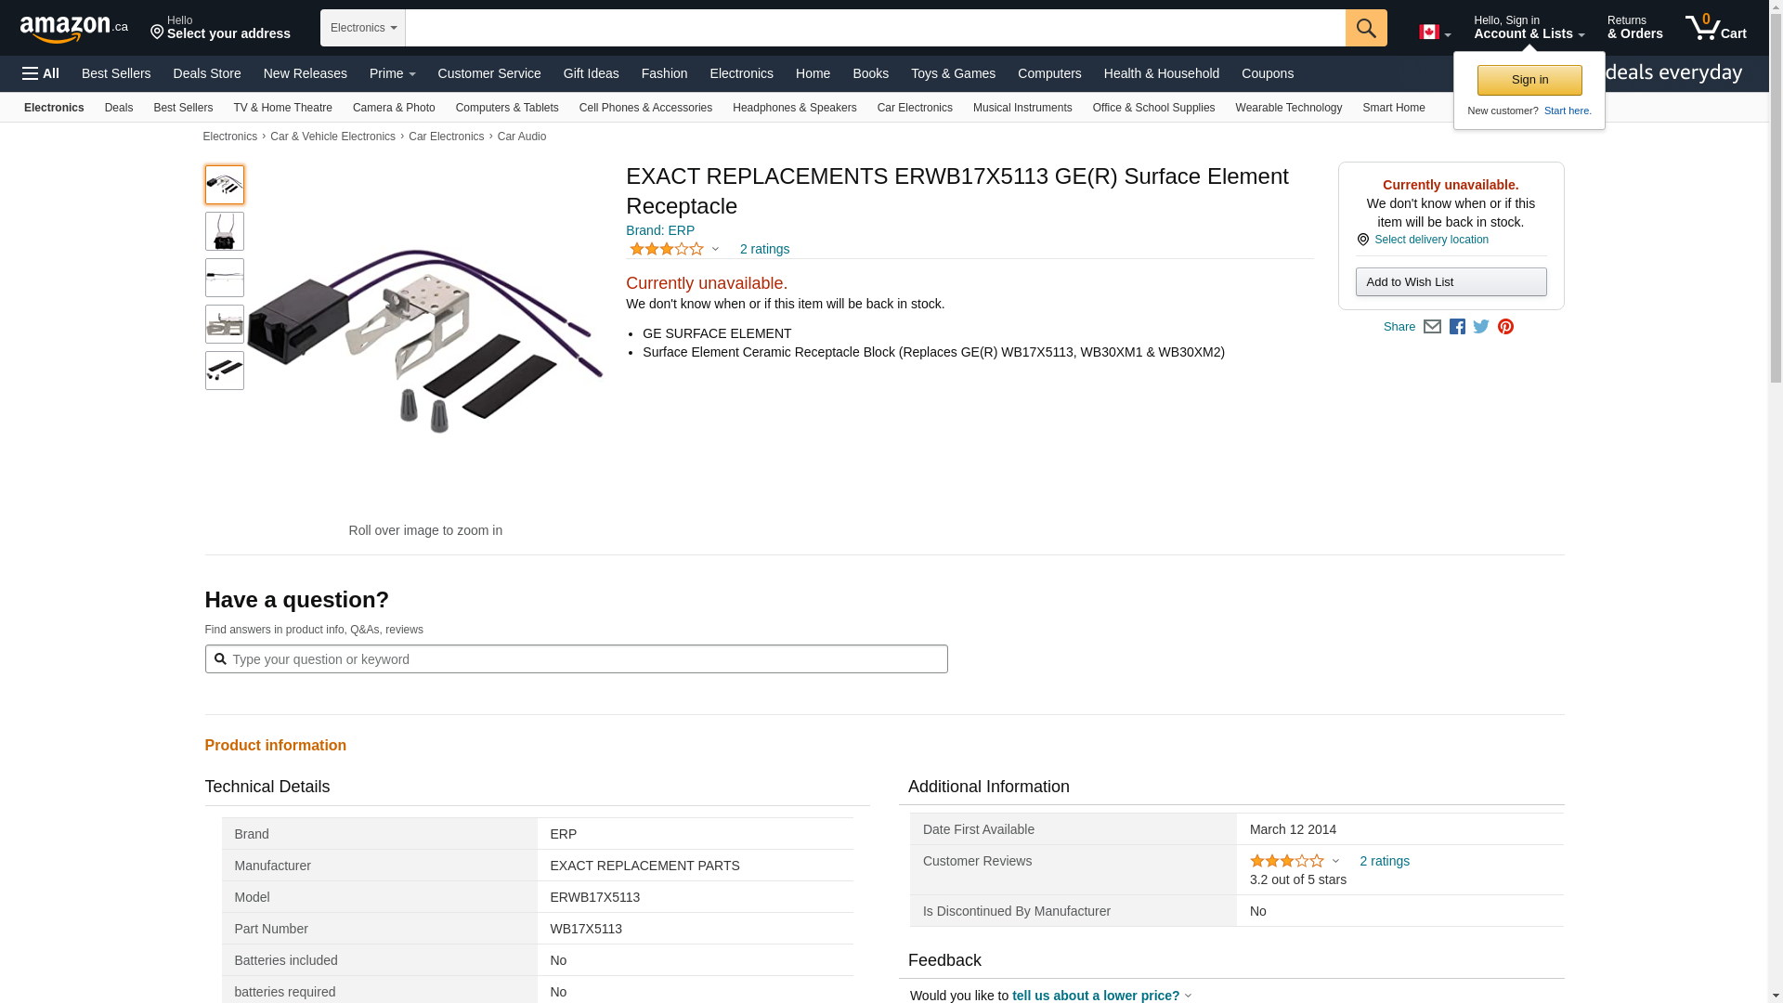Share product on Facebook

1457,327
